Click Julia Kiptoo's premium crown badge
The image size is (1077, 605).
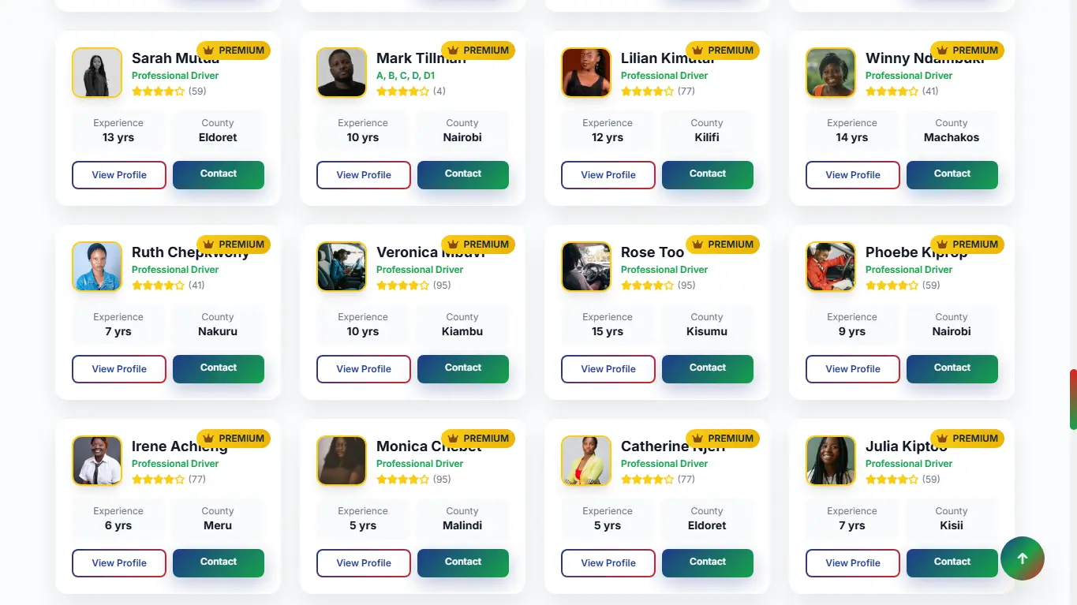[967, 439]
